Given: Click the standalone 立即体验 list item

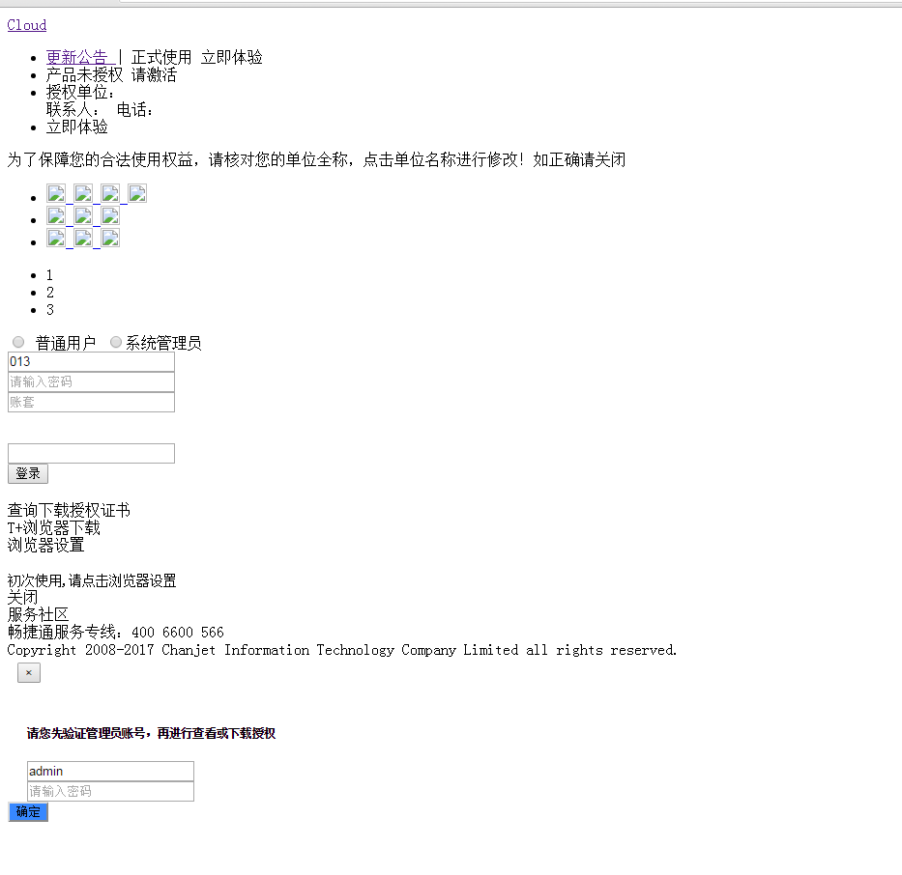Looking at the screenshot, I should 77,127.
